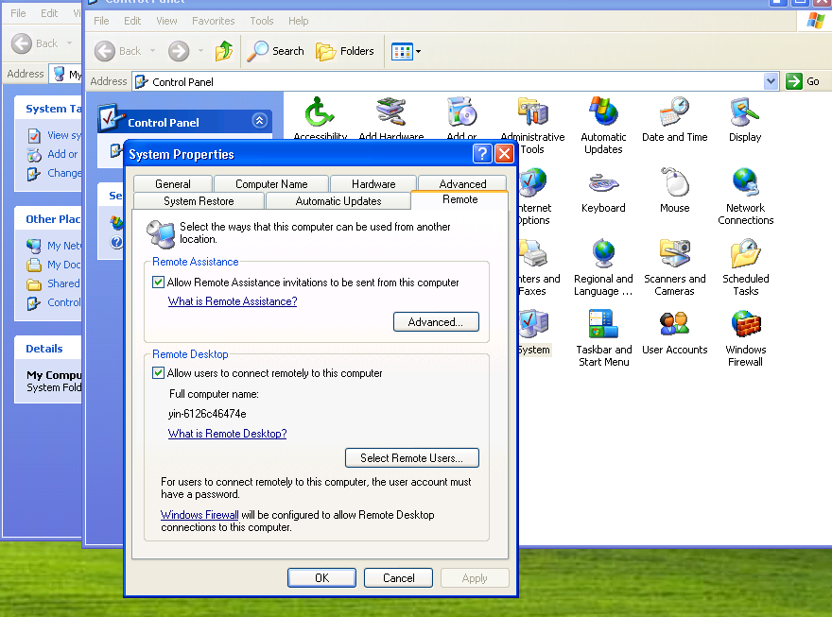
Task: Click the Address bar text field
Action: tap(454, 82)
